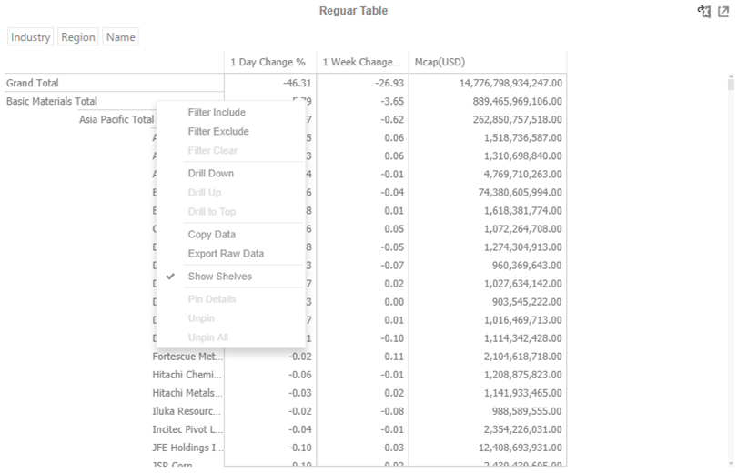Click the vertical scrollbar thumb
The width and height of the screenshot is (738, 473).
[731, 85]
